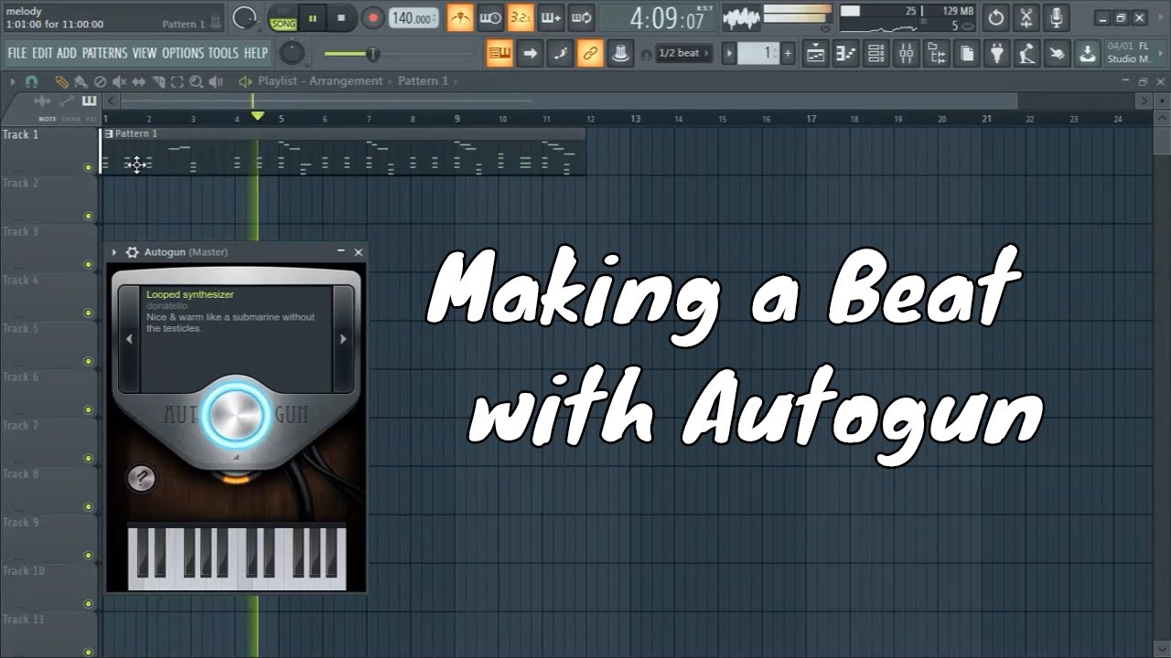This screenshot has width=1171, height=658.
Task: Mute Track 1 with its green dot
Action: (x=88, y=167)
